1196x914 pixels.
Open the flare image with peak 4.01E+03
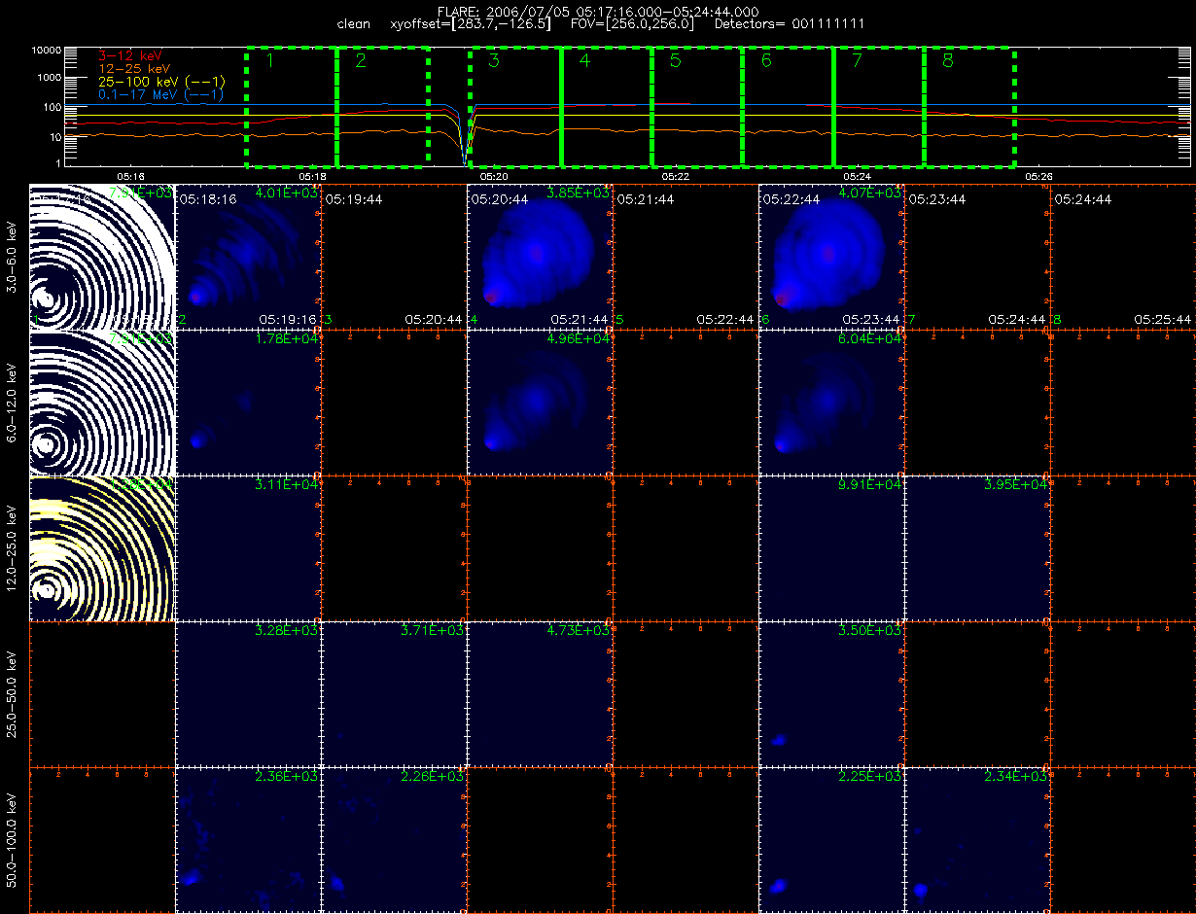(x=248, y=257)
